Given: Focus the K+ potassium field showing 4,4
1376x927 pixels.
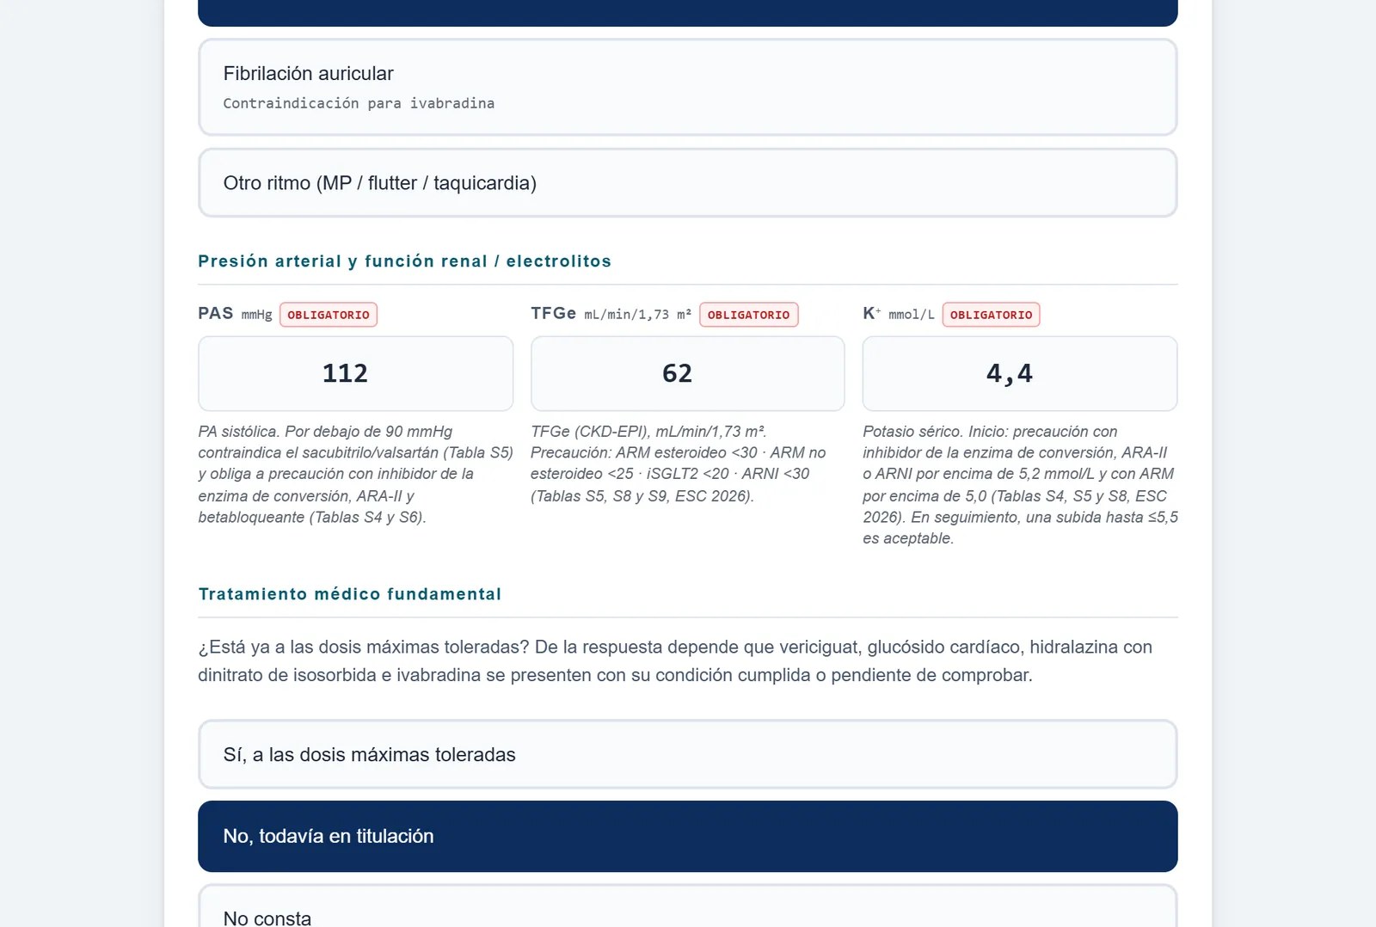Looking at the screenshot, I should pos(1020,373).
